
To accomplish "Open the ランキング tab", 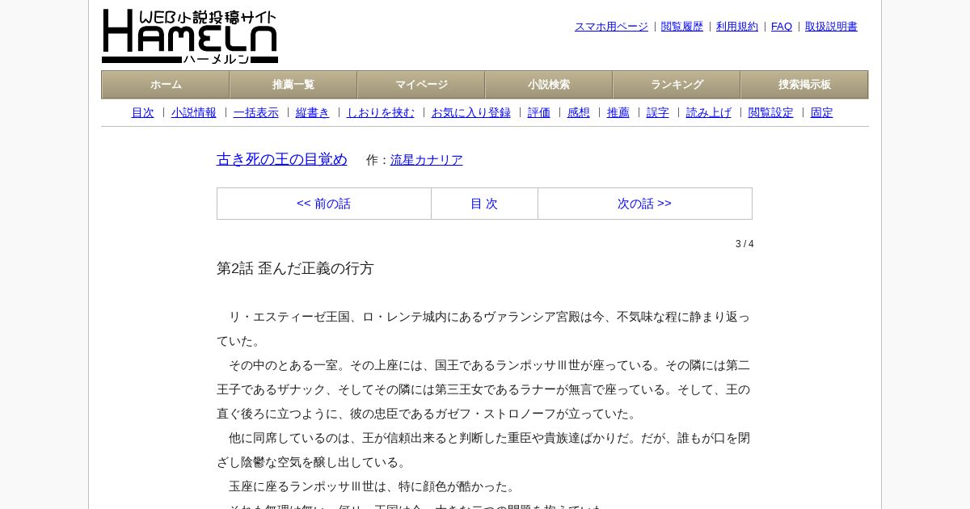I will [x=677, y=85].
